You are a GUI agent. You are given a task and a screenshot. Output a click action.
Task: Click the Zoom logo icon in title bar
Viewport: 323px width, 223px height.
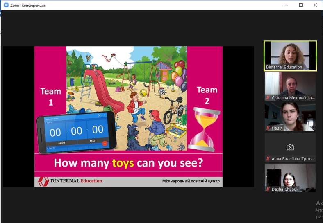coord(6,5)
